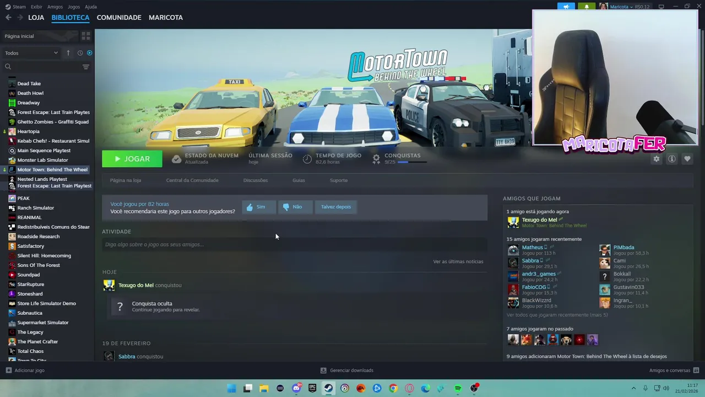The height and width of the screenshot is (397, 705).
Task: Show game information icon
Action: [671, 159]
